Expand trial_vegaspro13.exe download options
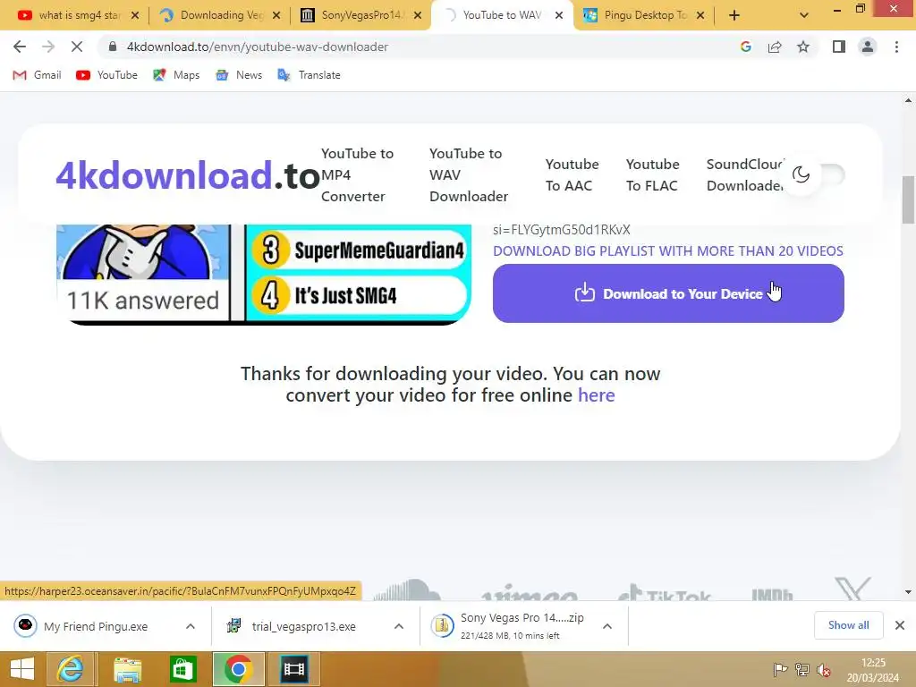 pos(399,626)
